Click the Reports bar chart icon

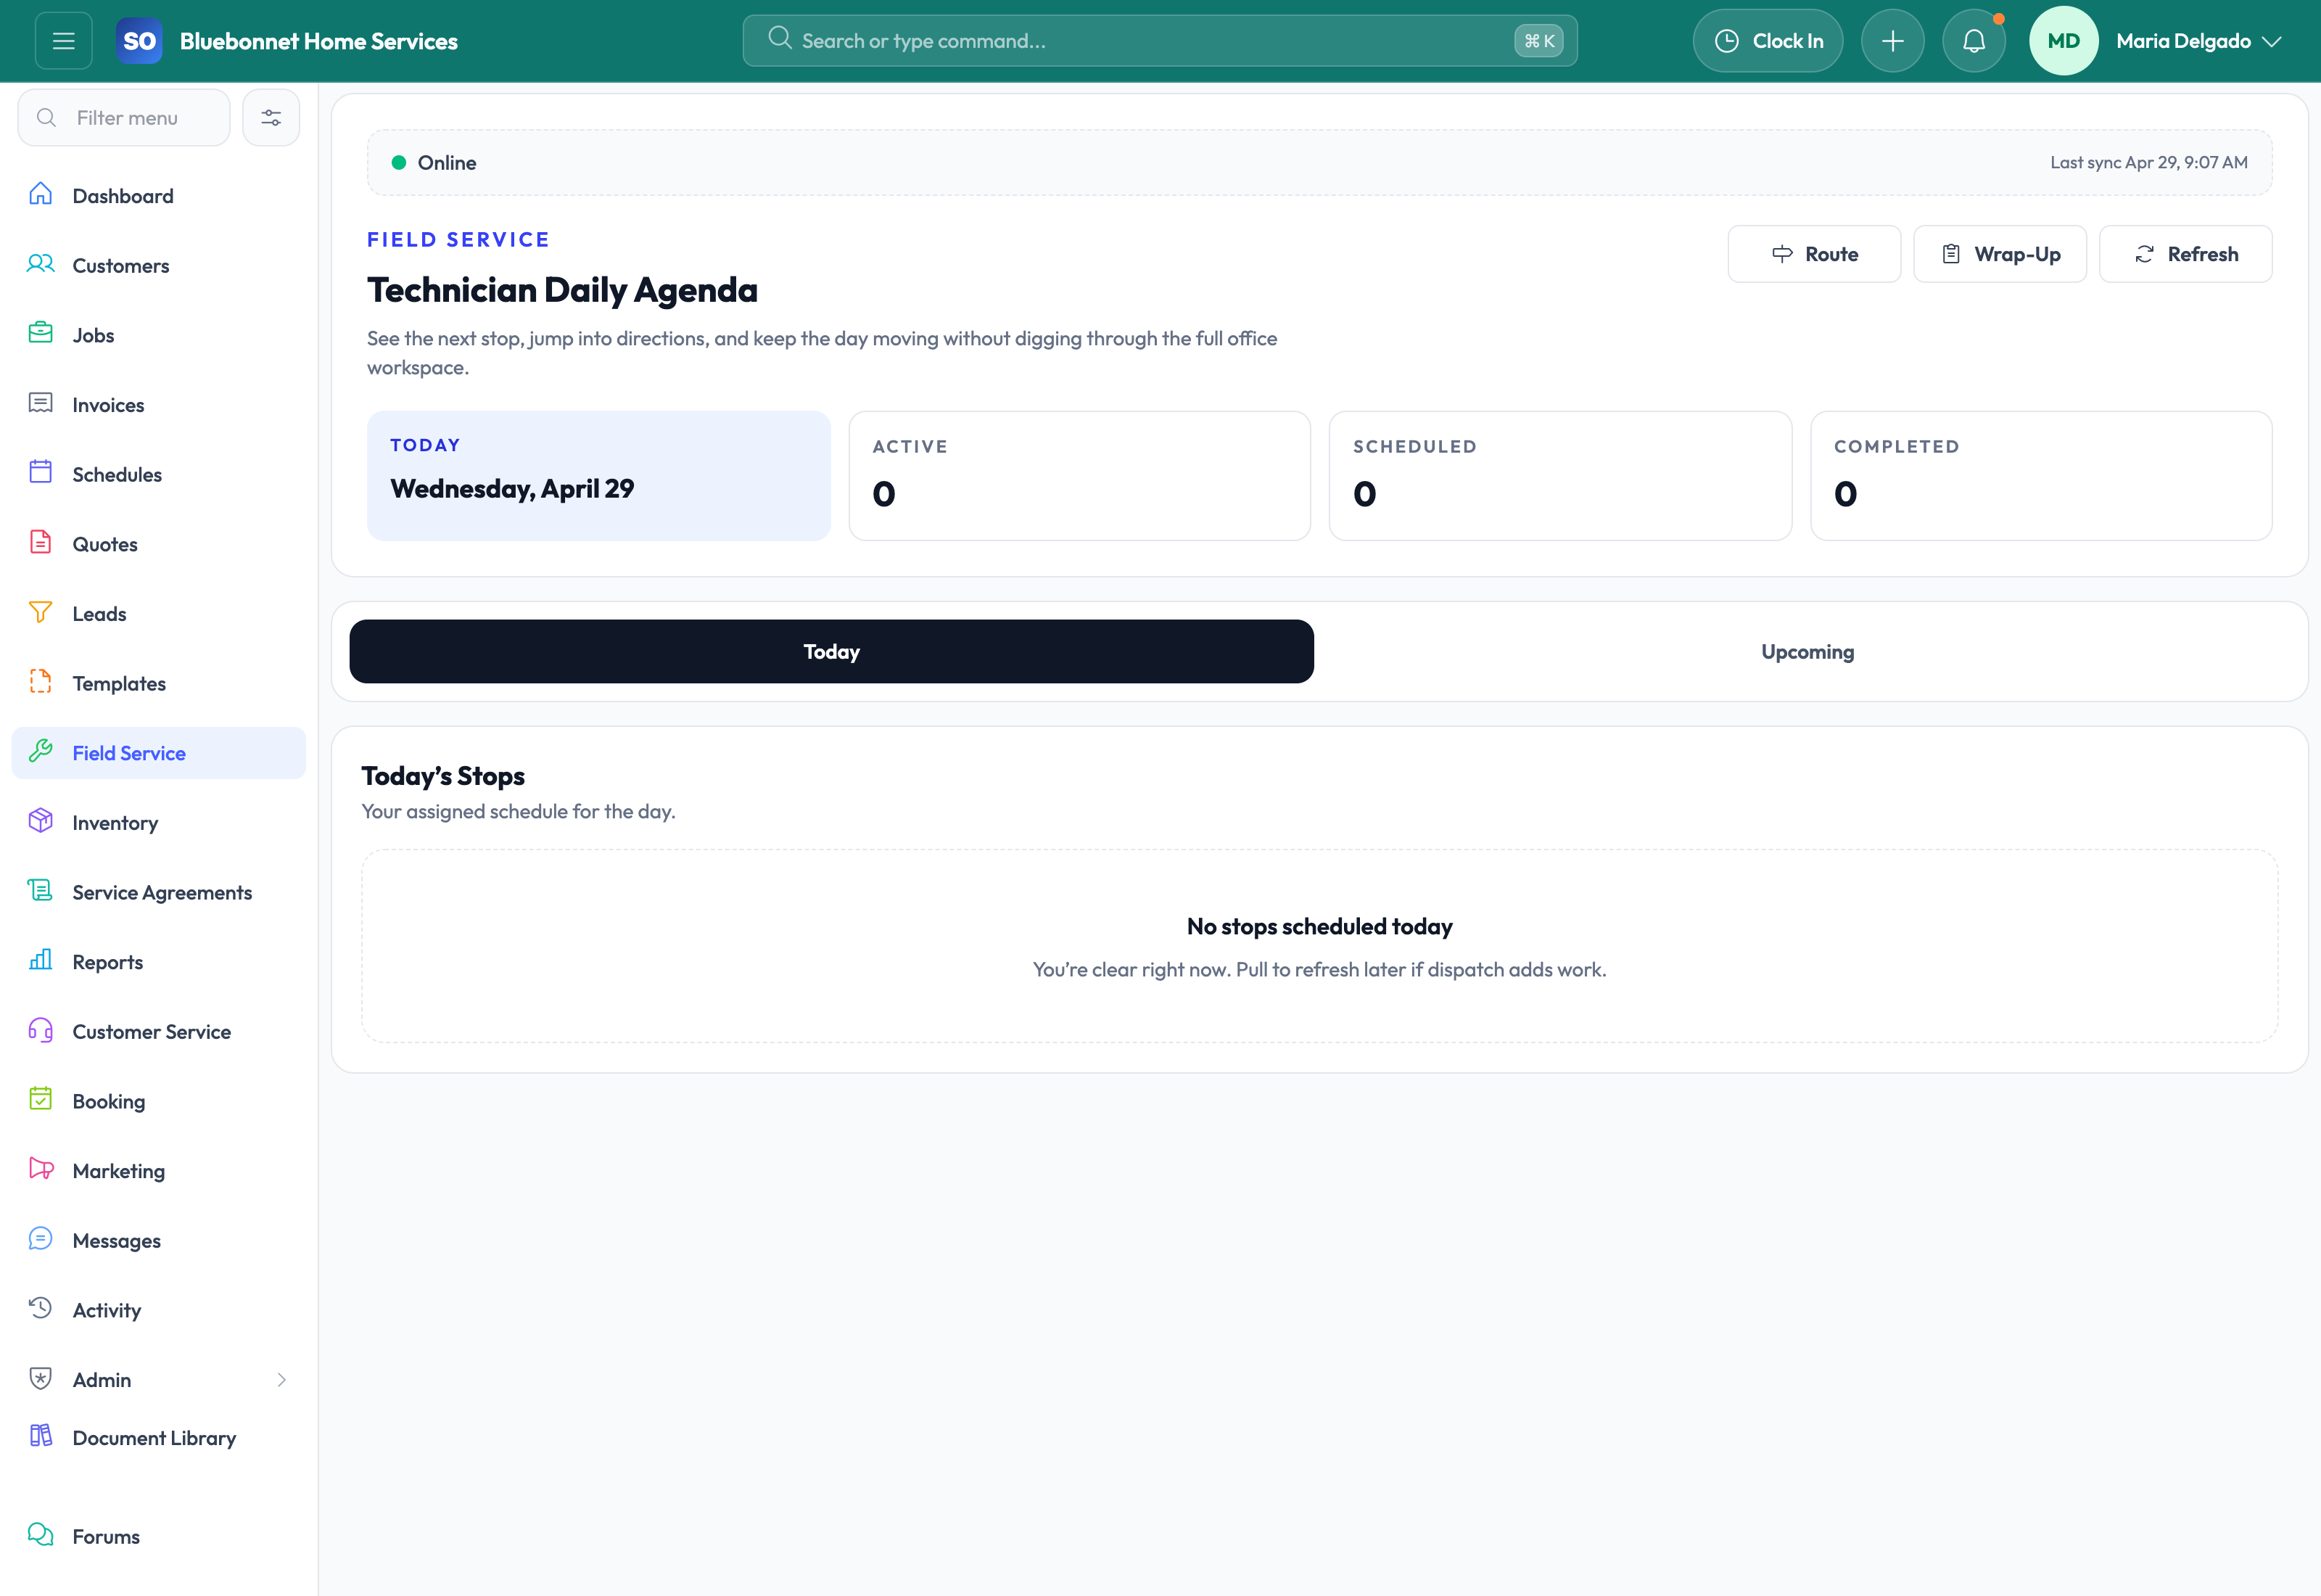[41, 960]
